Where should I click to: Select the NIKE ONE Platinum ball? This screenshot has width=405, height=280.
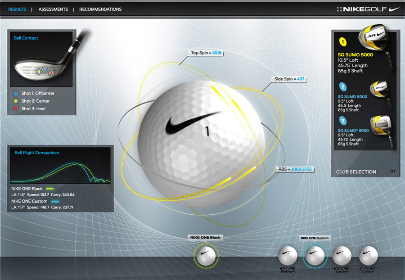pyautogui.click(x=288, y=256)
